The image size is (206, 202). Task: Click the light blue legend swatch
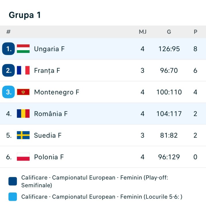(x=13, y=197)
